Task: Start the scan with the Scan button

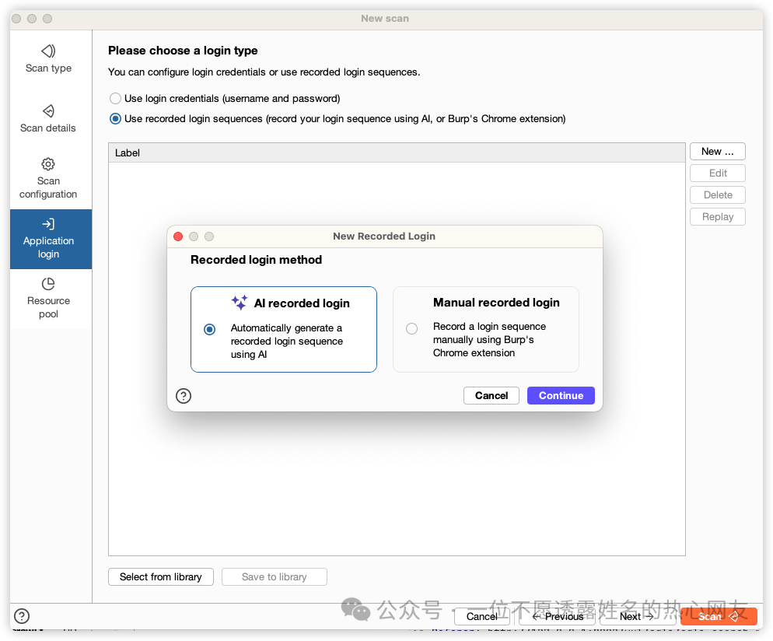Action: click(719, 616)
